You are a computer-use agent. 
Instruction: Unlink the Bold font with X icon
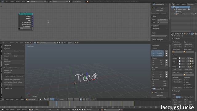pyautogui.click(x=193, y=61)
